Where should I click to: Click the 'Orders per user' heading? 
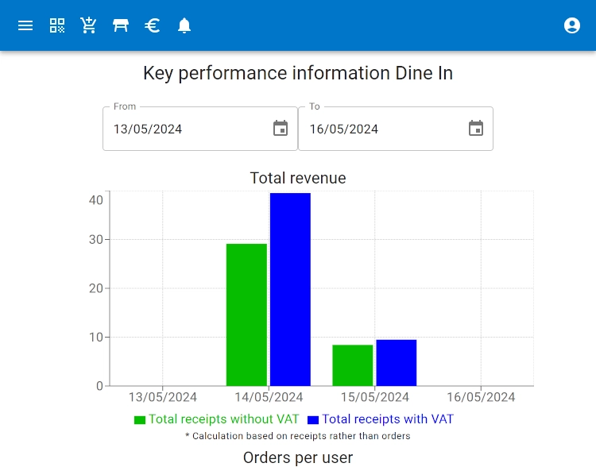click(298, 457)
